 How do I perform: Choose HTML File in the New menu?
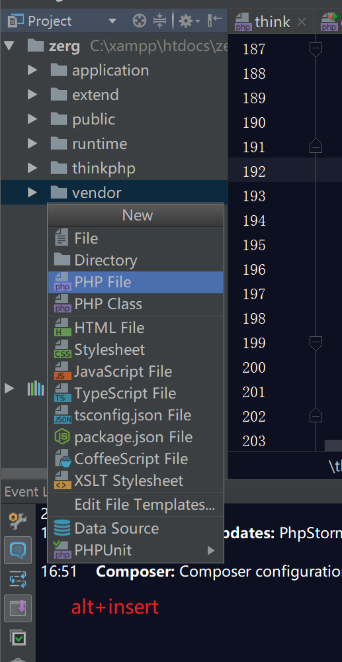[136, 328]
